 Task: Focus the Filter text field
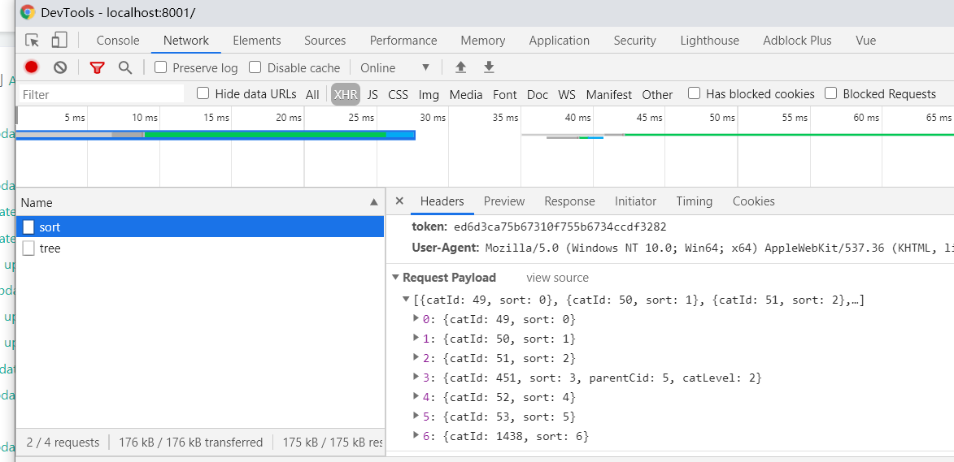(x=101, y=94)
